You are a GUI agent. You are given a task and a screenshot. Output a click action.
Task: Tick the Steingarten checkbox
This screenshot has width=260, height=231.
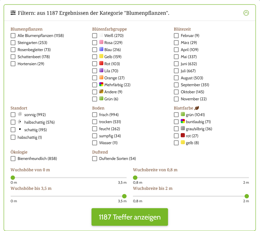tap(13, 43)
